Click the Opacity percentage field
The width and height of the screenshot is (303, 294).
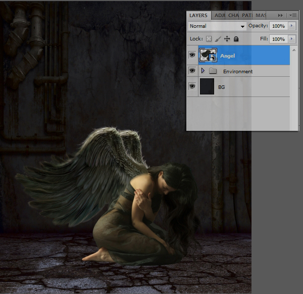click(278, 26)
